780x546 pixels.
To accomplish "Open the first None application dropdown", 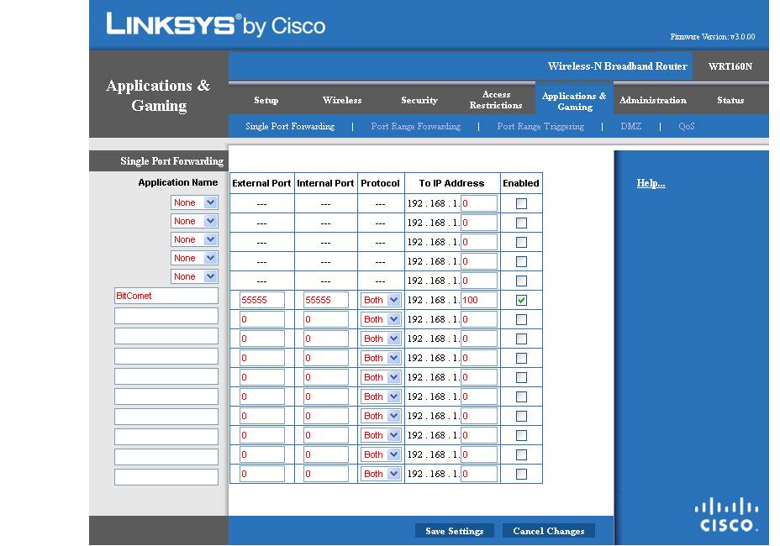I will pyautogui.click(x=194, y=203).
